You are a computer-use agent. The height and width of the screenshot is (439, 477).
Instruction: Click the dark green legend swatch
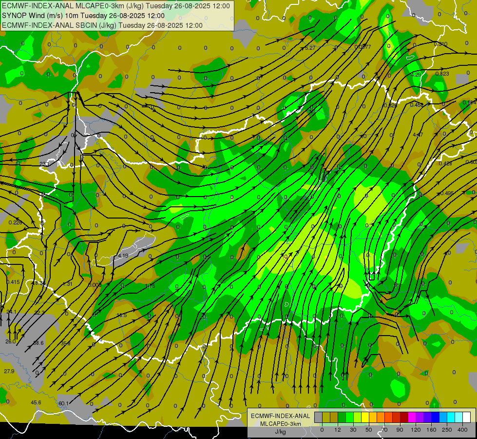(x=342, y=417)
